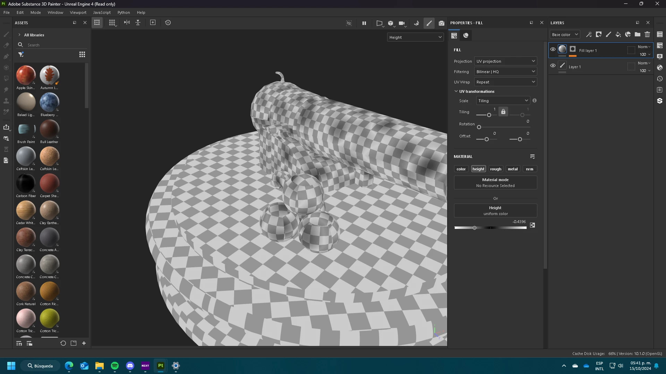Viewport: 666px width, 374px height.
Task: Click the camera screenshot icon in viewport toolbar
Action: (x=441, y=23)
